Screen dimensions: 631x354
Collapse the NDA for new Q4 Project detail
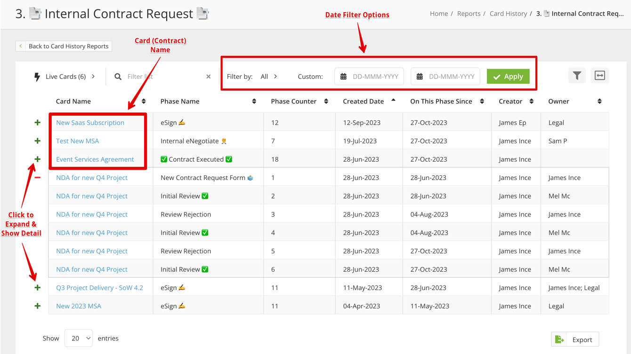tap(37, 178)
